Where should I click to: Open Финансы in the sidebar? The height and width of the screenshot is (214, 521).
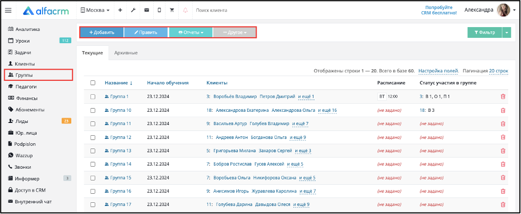(x=22, y=98)
